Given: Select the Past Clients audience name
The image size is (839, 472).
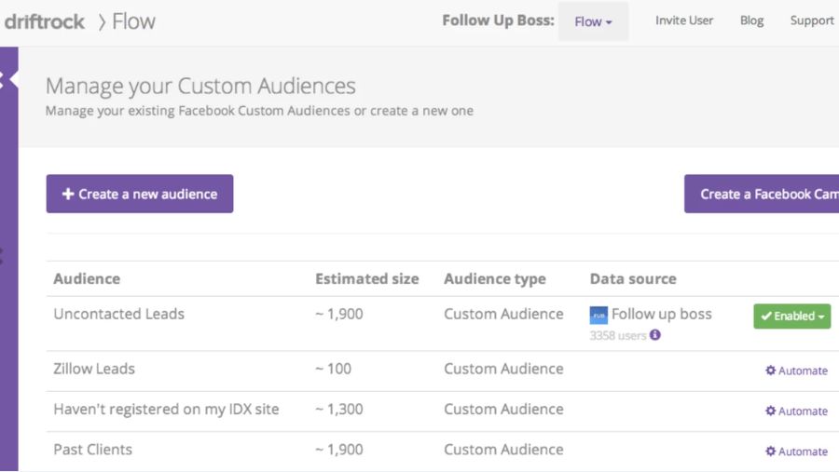Looking at the screenshot, I should point(92,450).
